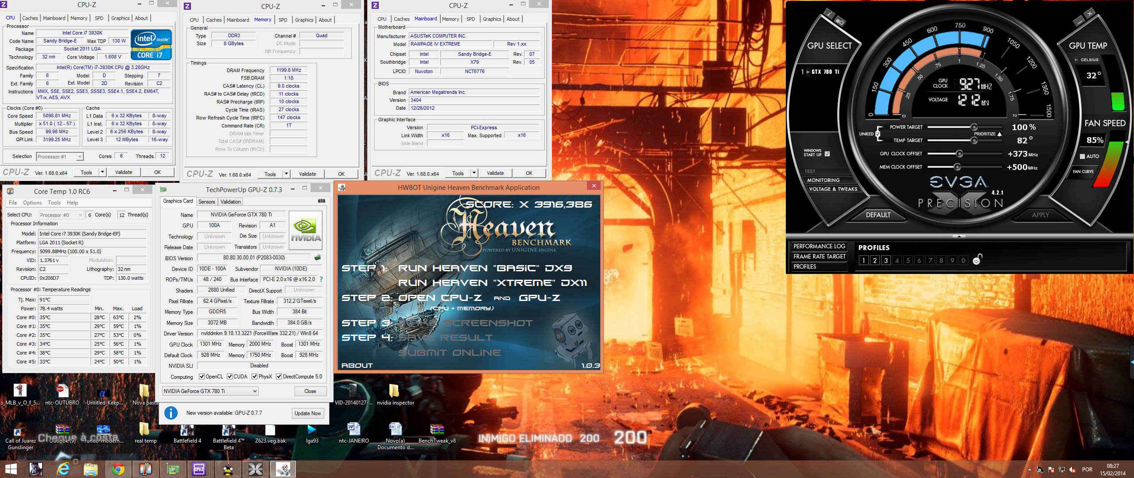
Task: Open GPU-Z from the taskbar
Action: tap(173, 469)
